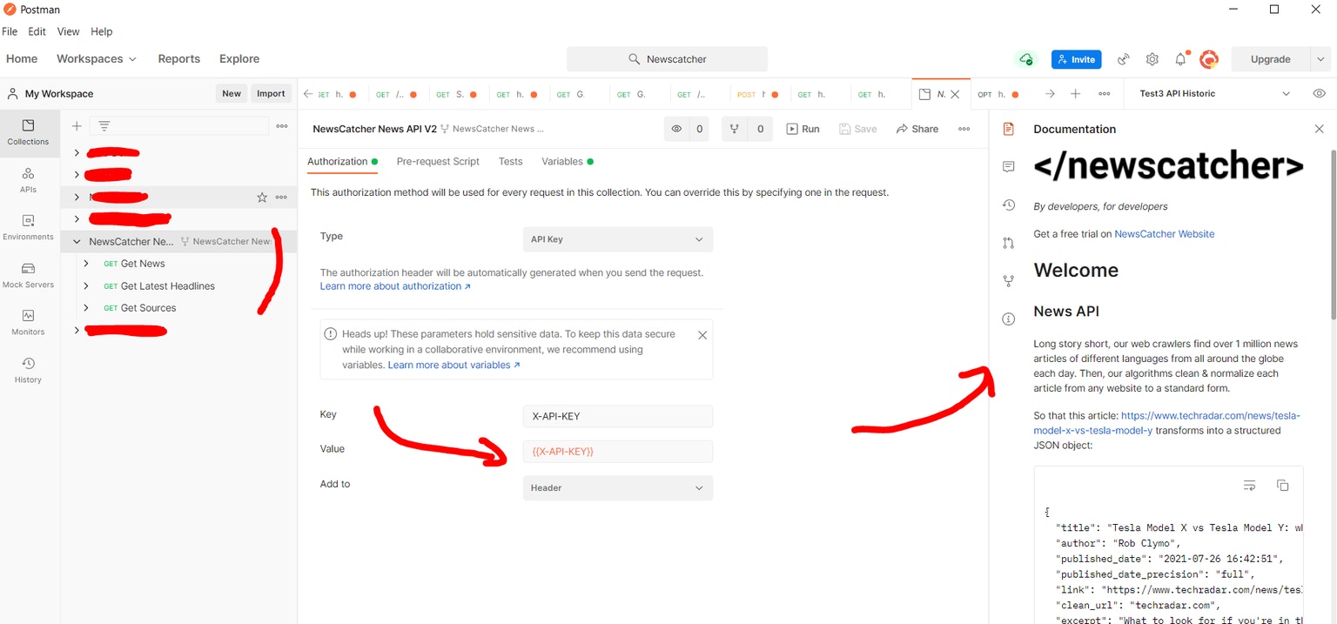1337x624 pixels.
Task: Click the plus icon to create new collection
Action: click(x=77, y=126)
